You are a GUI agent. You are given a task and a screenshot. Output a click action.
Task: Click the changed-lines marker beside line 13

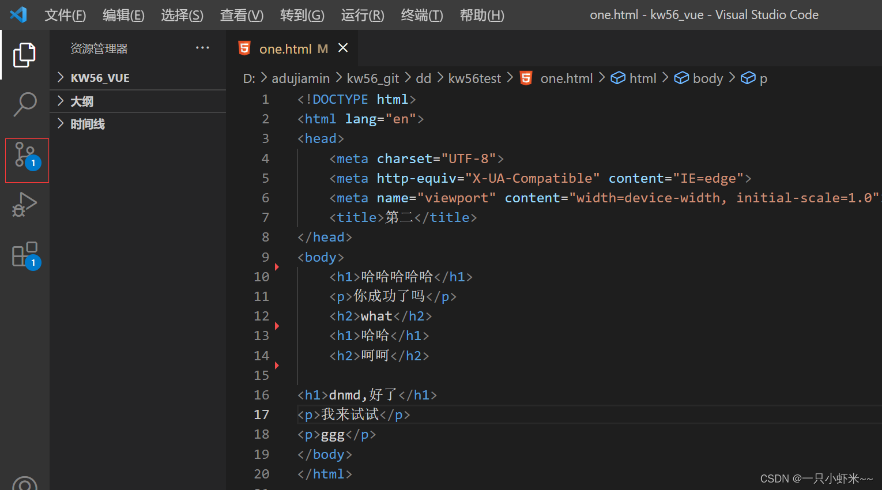pos(277,326)
